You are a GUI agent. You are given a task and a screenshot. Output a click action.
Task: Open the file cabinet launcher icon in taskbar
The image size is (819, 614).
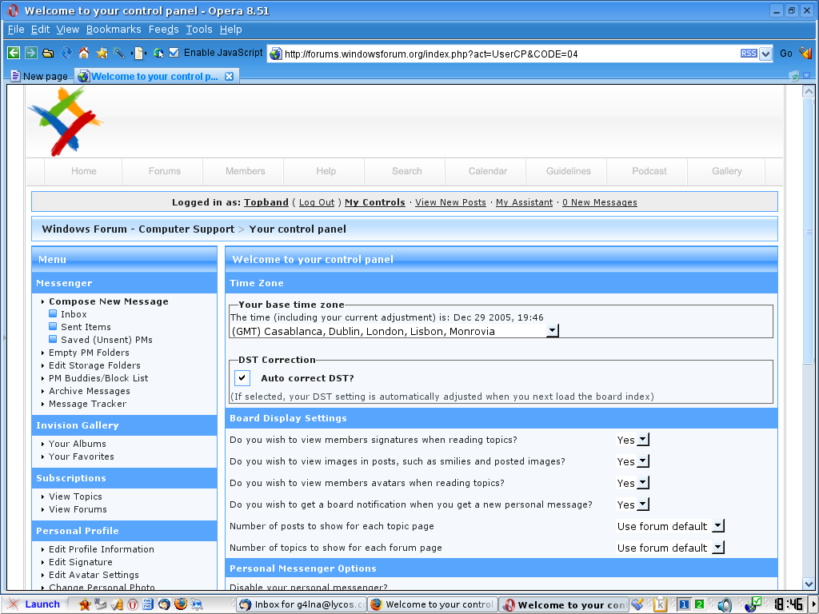(148, 604)
